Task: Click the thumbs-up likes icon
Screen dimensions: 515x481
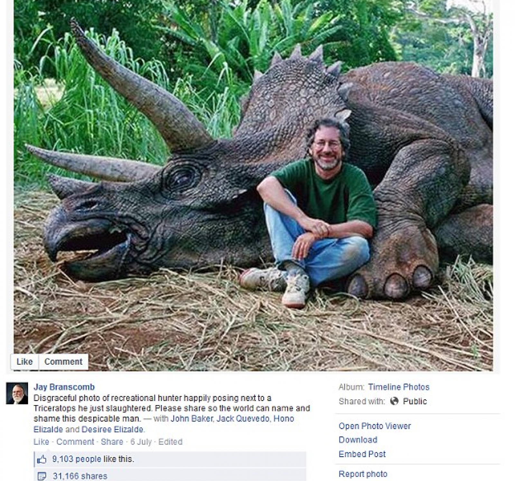Action: click(42, 459)
